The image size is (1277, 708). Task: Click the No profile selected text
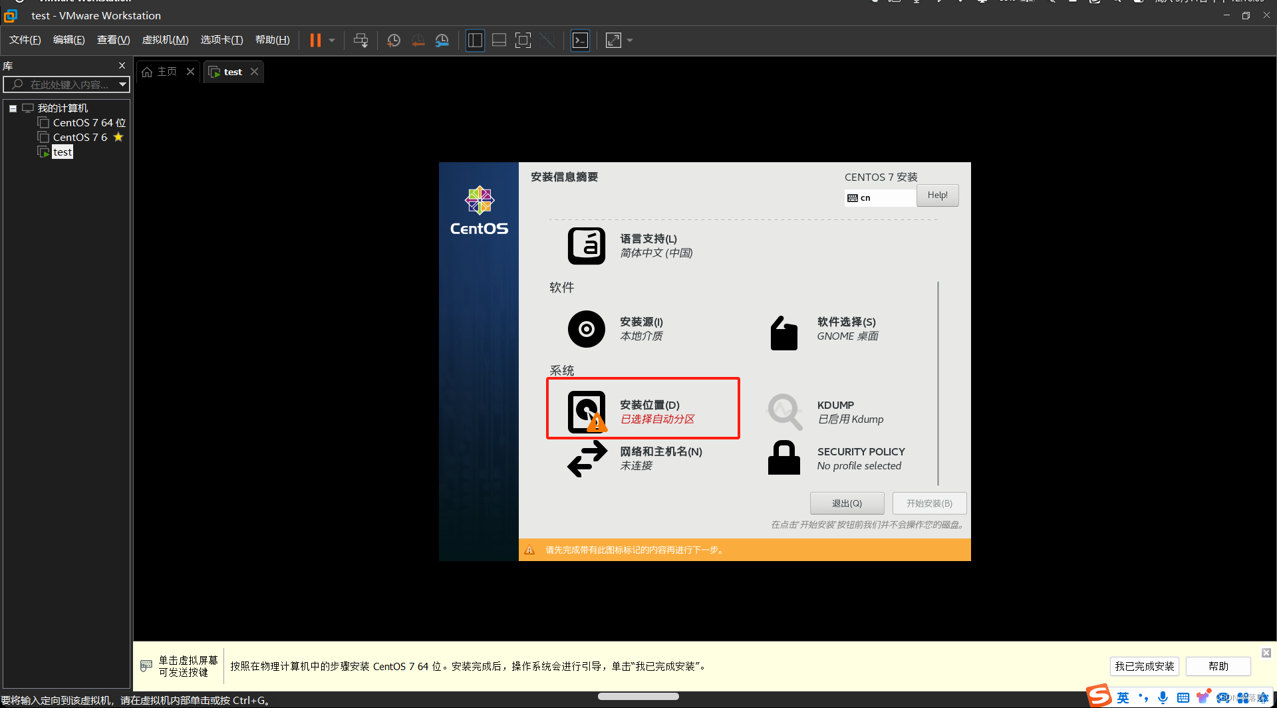pyautogui.click(x=859, y=466)
